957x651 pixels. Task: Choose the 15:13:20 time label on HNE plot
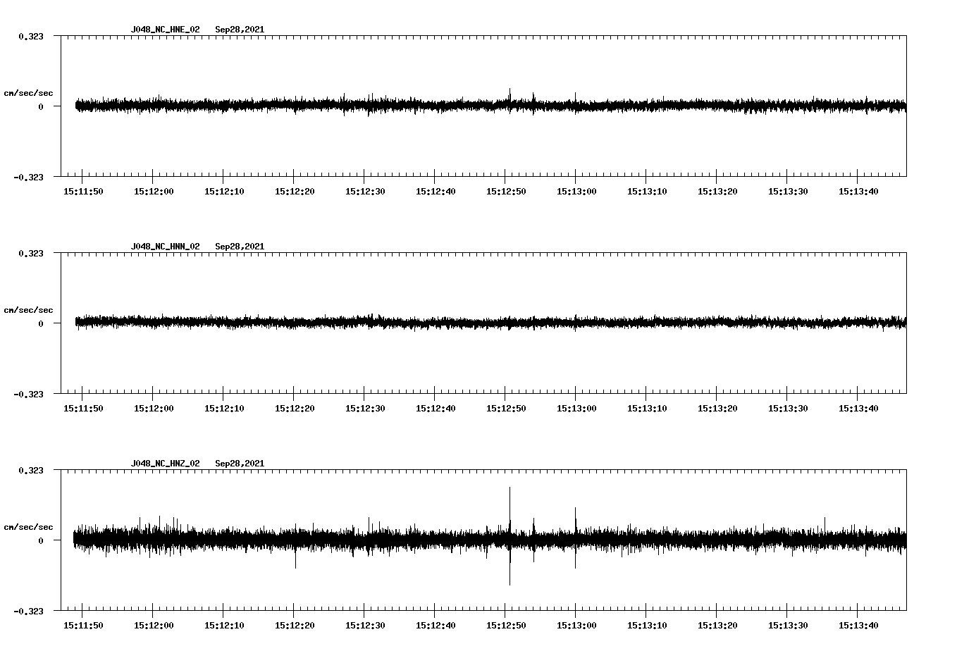click(717, 192)
